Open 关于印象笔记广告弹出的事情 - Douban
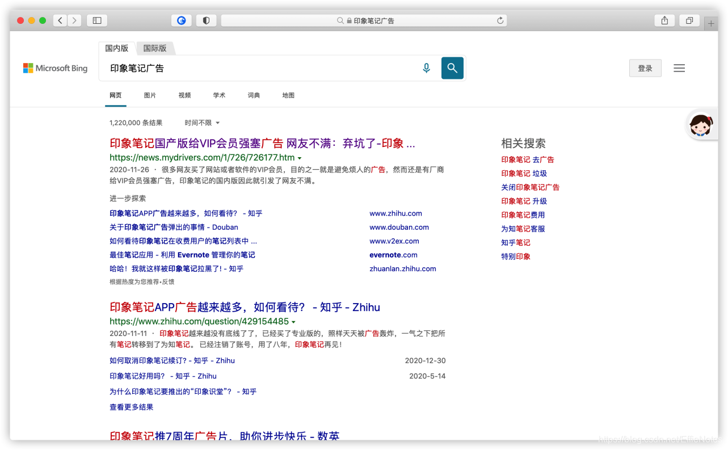728x450 pixels. [x=174, y=227]
